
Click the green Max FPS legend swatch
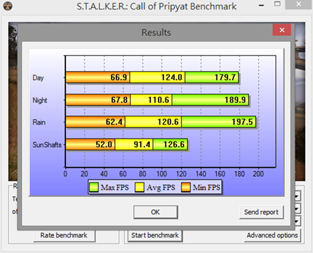point(94,188)
